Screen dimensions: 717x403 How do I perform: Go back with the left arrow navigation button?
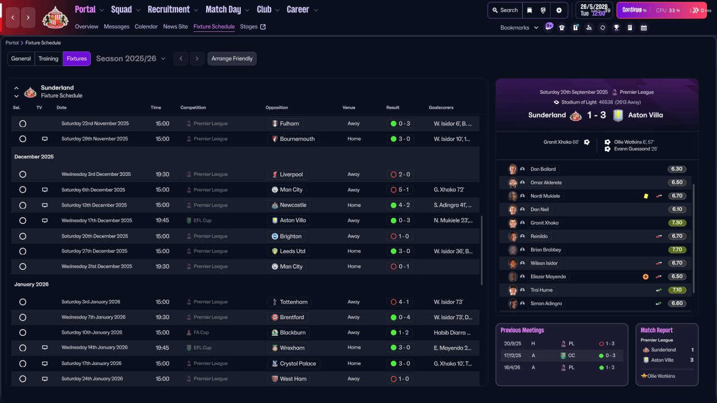tap(13, 17)
